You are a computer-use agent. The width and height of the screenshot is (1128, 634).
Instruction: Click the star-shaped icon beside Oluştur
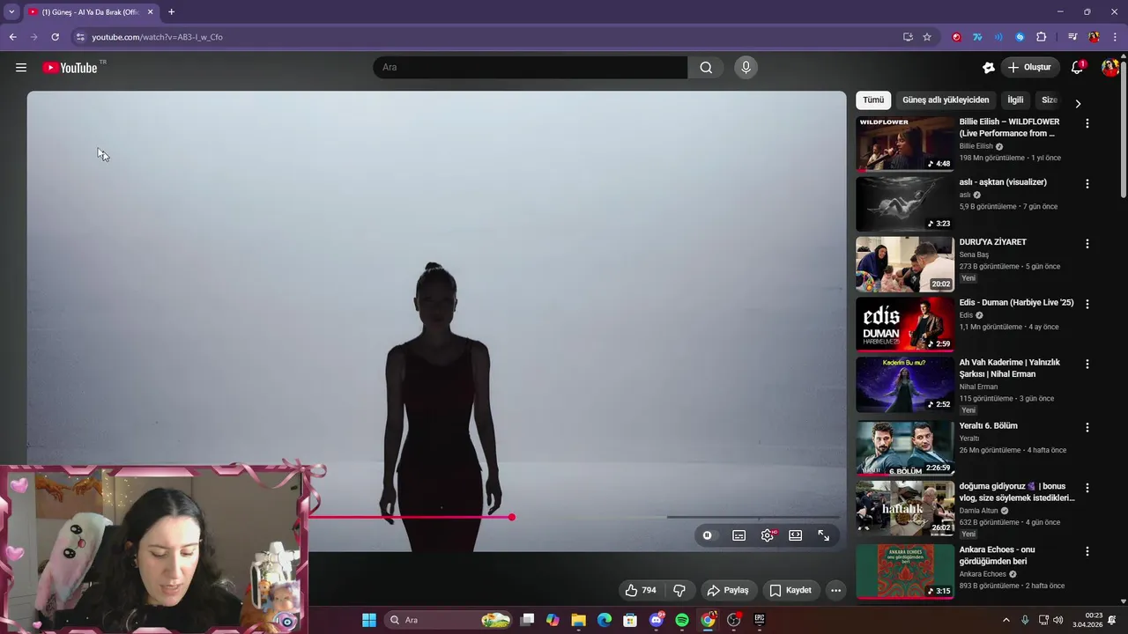989,68
